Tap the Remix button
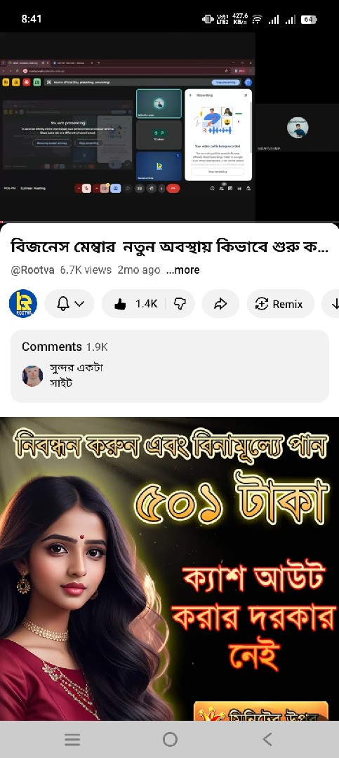Viewport: 339px width, 758px height. coord(281,304)
